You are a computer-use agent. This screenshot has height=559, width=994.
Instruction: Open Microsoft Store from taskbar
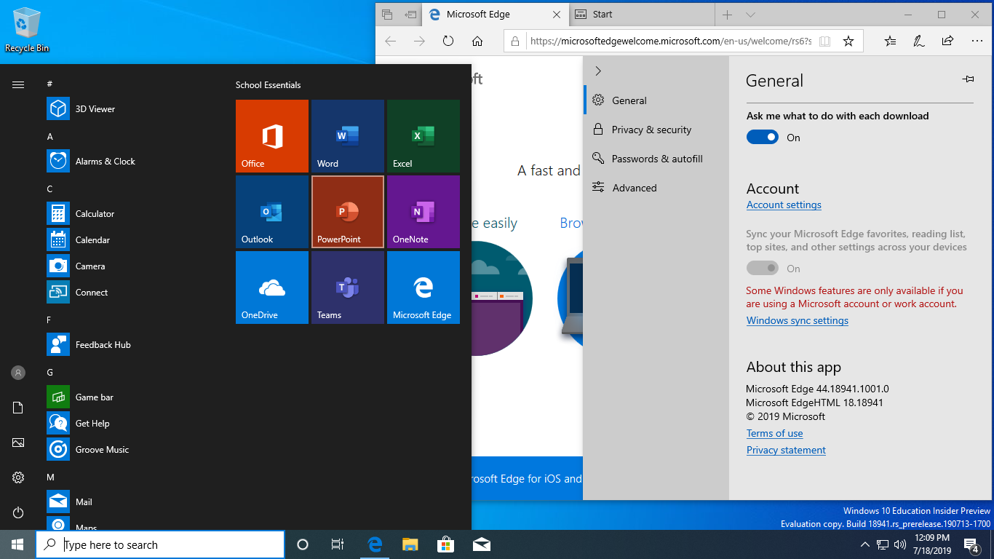coord(445,544)
